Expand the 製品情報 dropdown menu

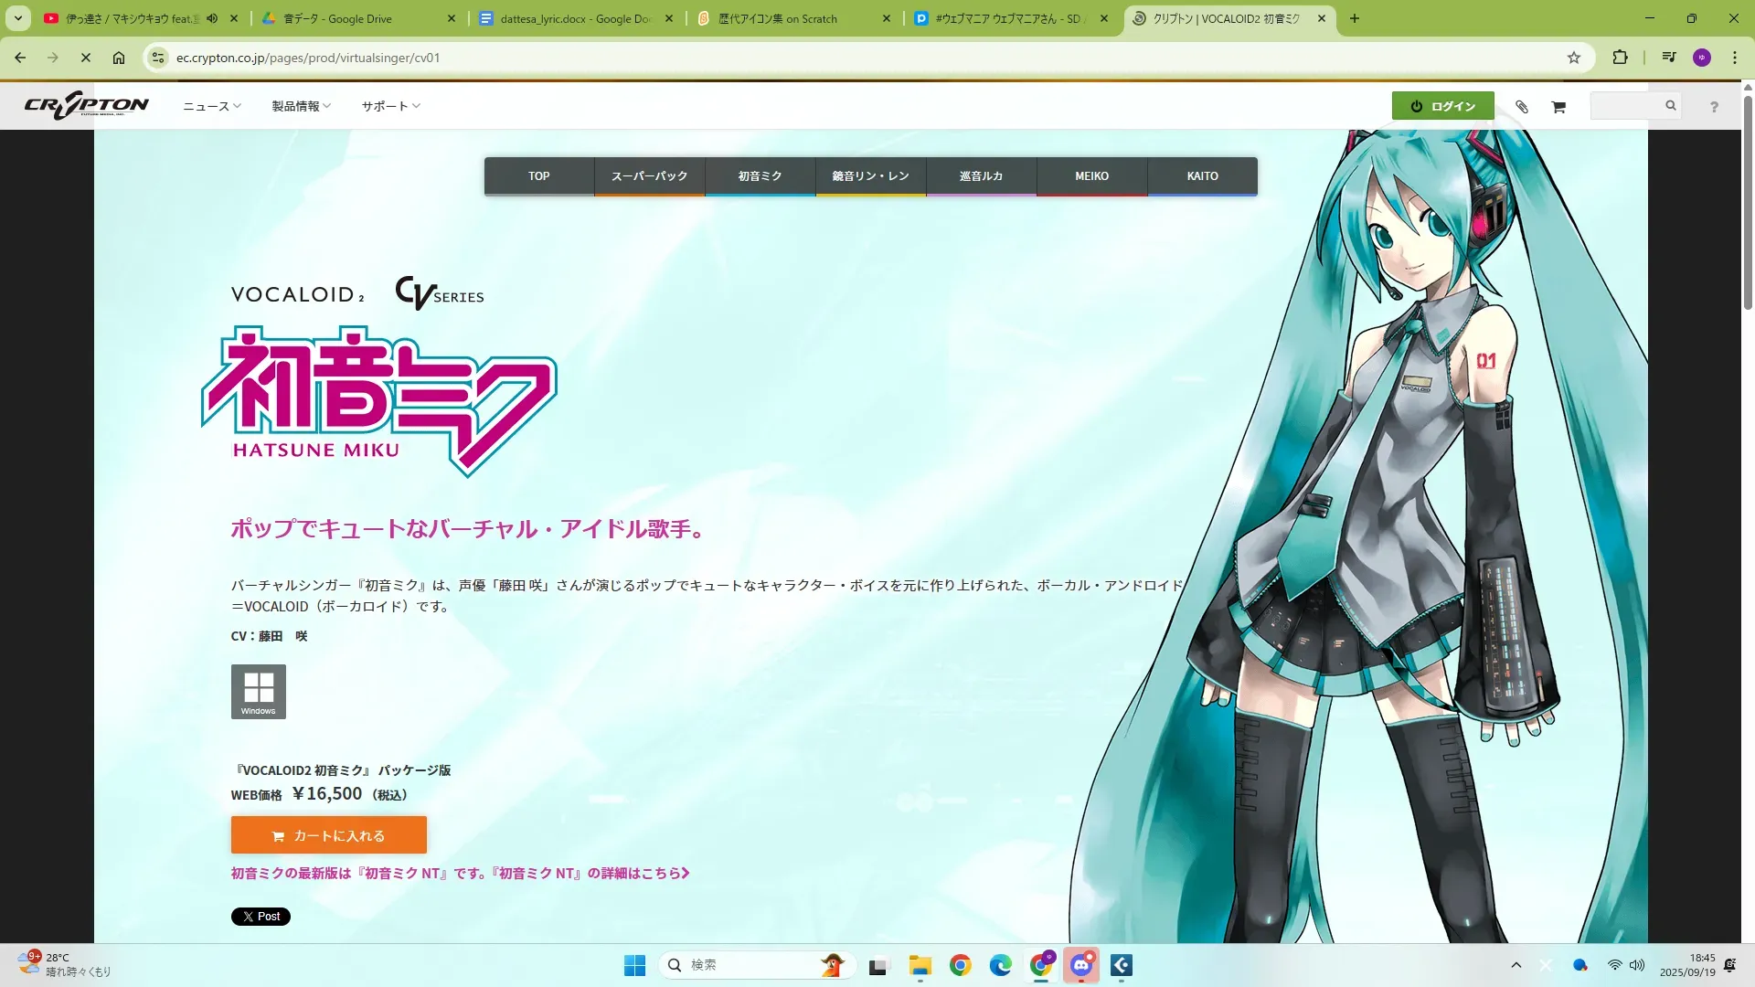pyautogui.click(x=301, y=106)
